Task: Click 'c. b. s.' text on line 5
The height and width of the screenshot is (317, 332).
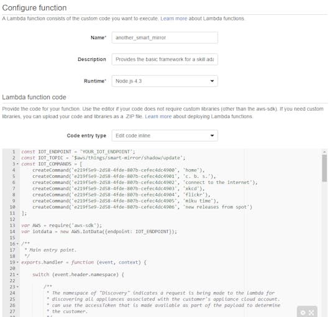Action: coord(198,177)
